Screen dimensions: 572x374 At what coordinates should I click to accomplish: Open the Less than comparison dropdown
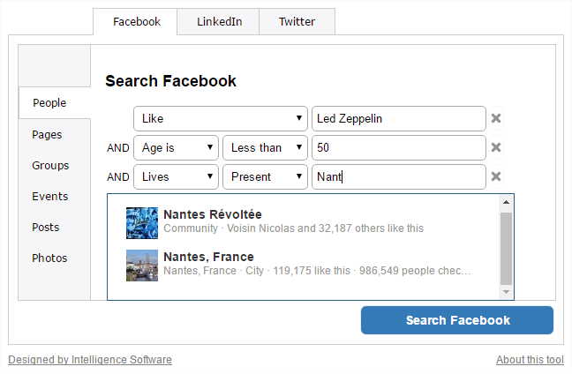[265, 147]
